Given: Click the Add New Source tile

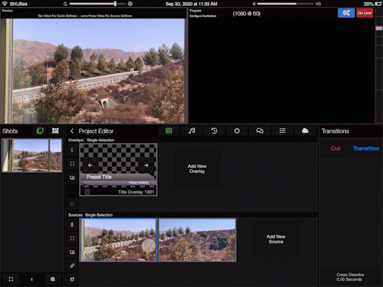Looking at the screenshot, I should pyautogui.click(x=276, y=239).
